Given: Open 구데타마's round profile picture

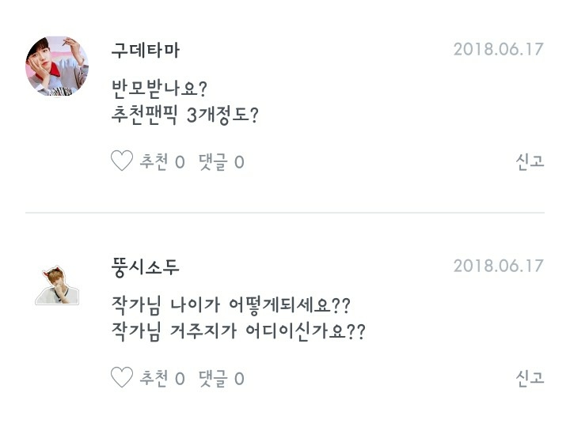Looking at the screenshot, I should pyautogui.click(x=57, y=66).
